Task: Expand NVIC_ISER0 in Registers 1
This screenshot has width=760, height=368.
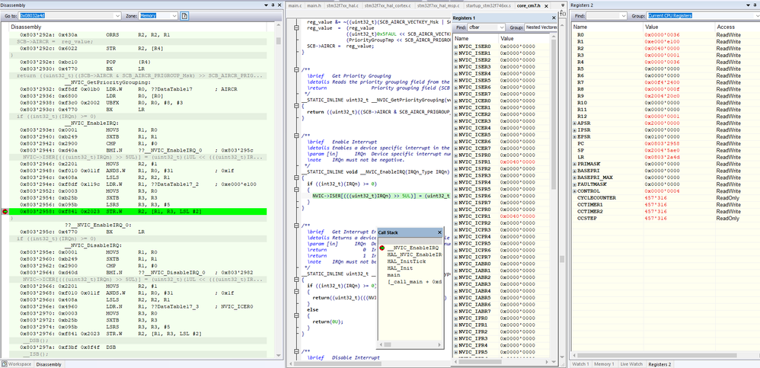Action: tap(456, 46)
